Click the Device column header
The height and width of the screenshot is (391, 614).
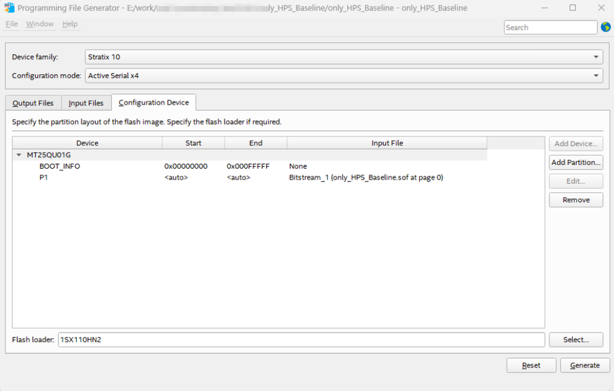point(87,143)
